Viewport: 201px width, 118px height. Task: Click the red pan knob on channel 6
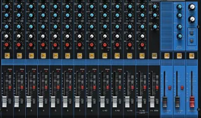tap(67, 45)
